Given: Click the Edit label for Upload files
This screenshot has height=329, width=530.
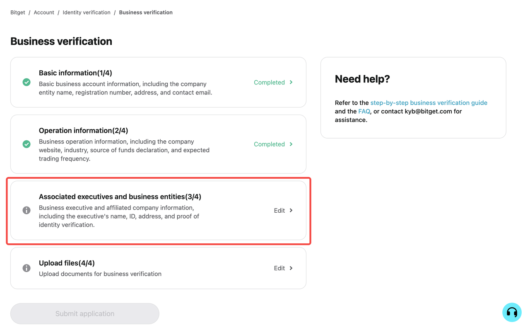Looking at the screenshot, I should tap(279, 268).
